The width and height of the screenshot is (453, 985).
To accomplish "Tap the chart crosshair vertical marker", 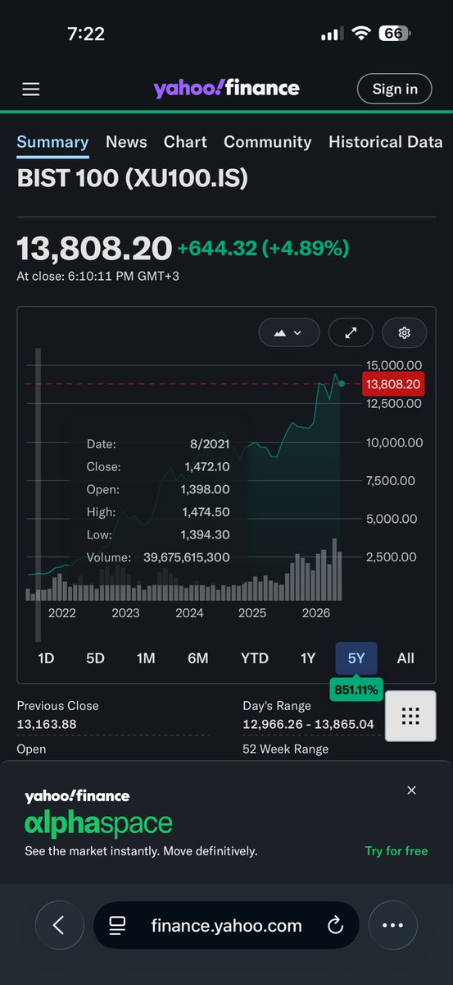I will pyautogui.click(x=37, y=495).
